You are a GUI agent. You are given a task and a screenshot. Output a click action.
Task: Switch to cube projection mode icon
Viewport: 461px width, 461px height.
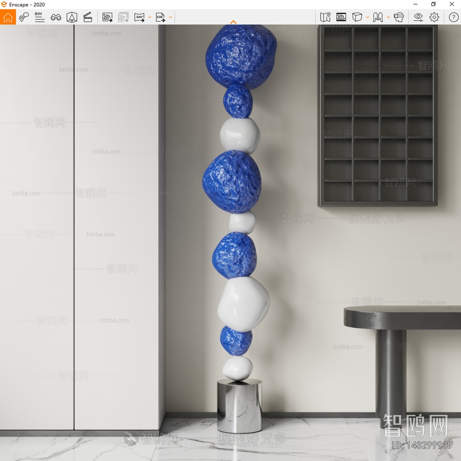pyautogui.click(x=357, y=17)
